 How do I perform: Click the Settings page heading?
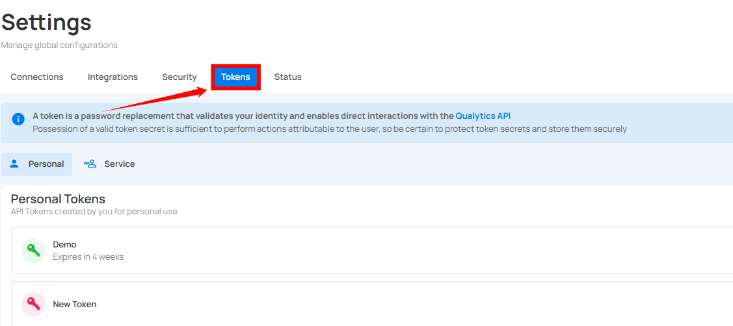click(x=46, y=22)
